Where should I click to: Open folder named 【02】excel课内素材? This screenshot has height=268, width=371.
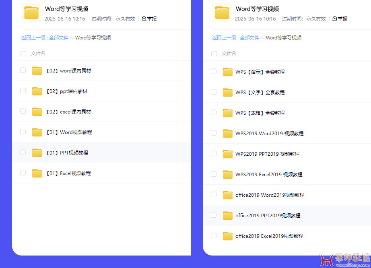[x=69, y=111]
